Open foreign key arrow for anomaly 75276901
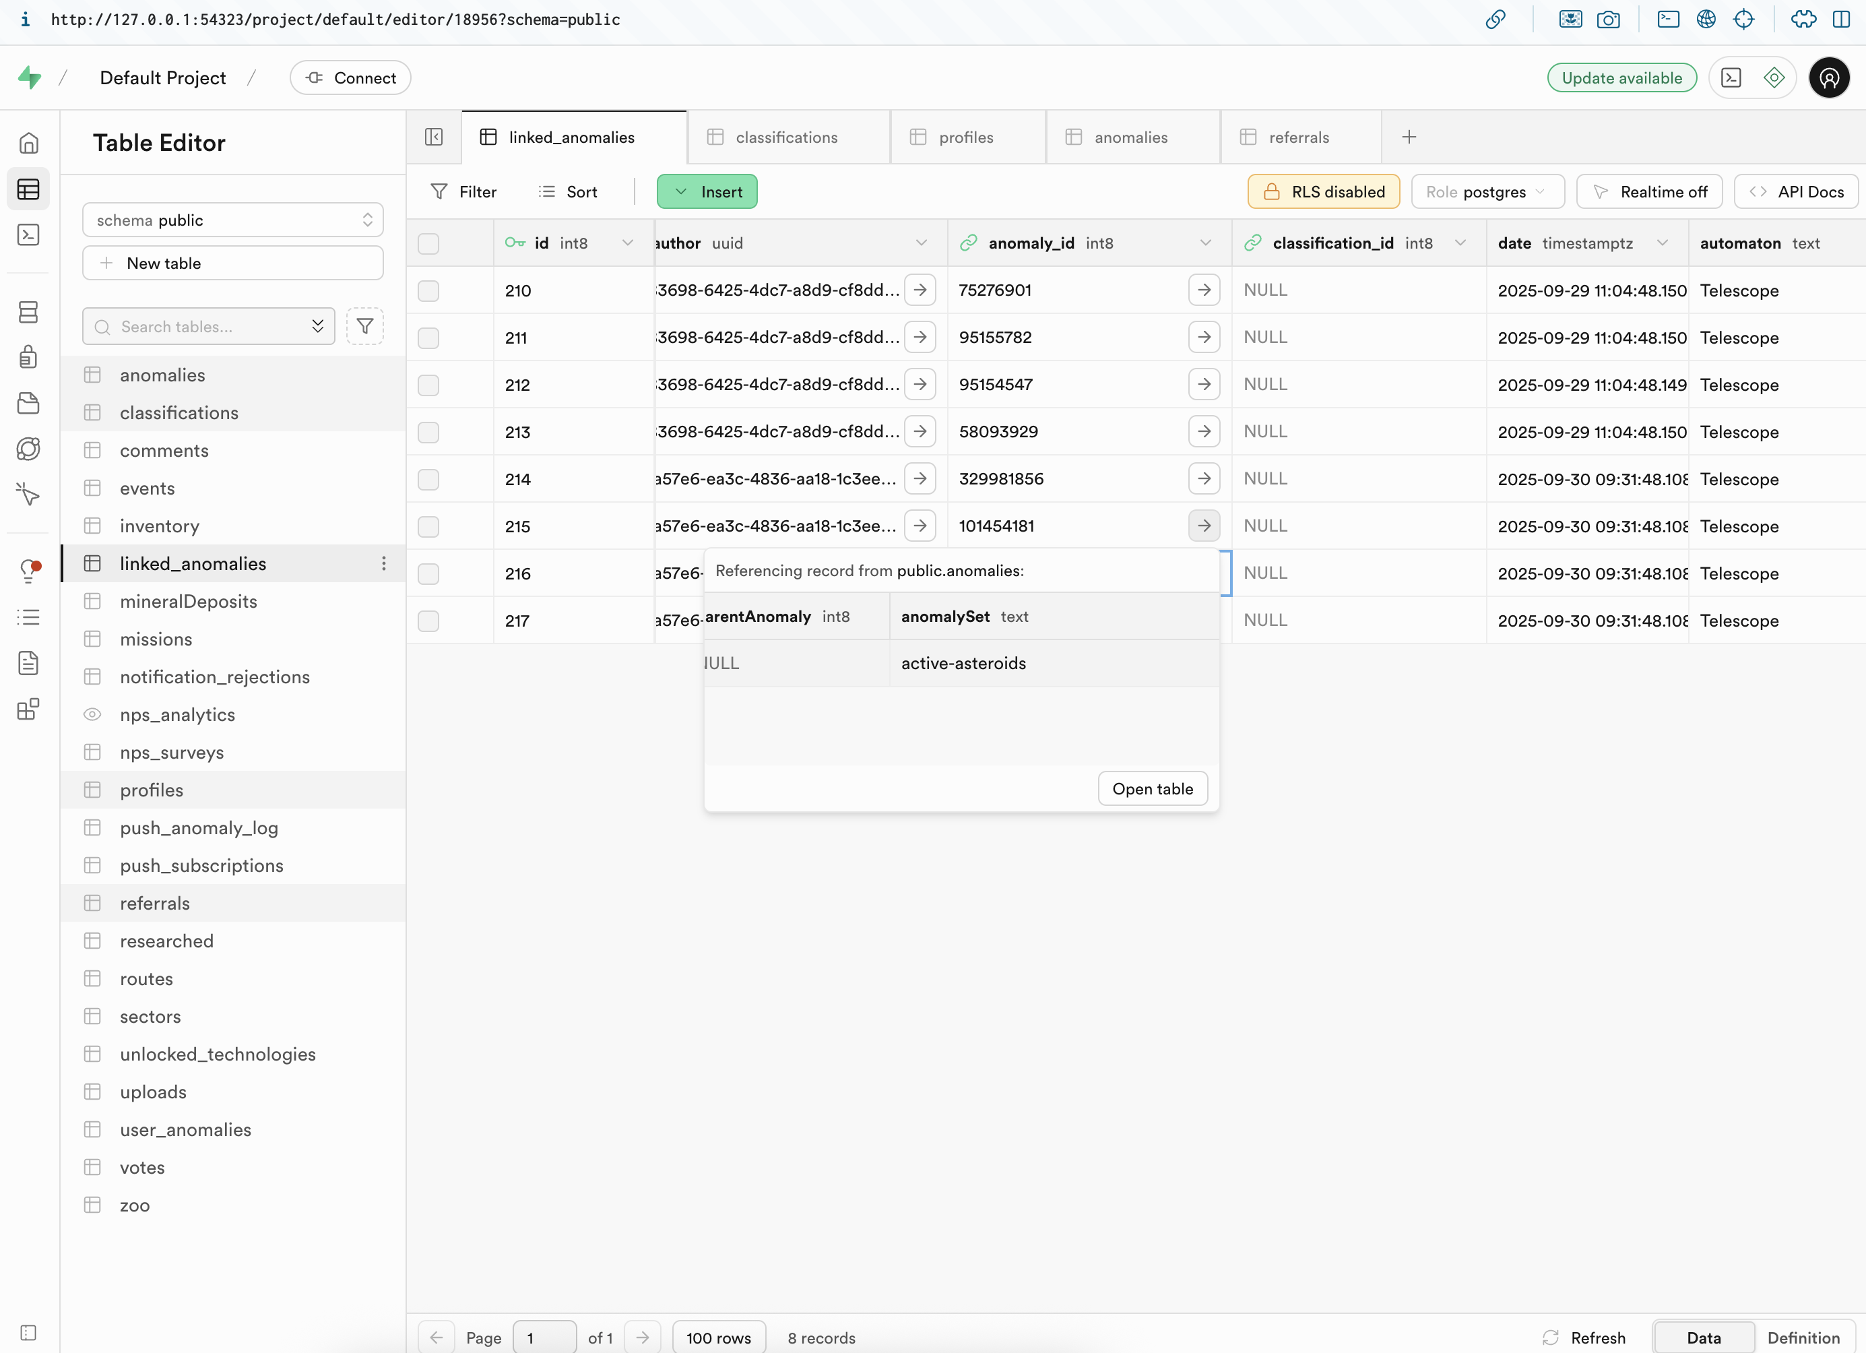 tap(1204, 290)
